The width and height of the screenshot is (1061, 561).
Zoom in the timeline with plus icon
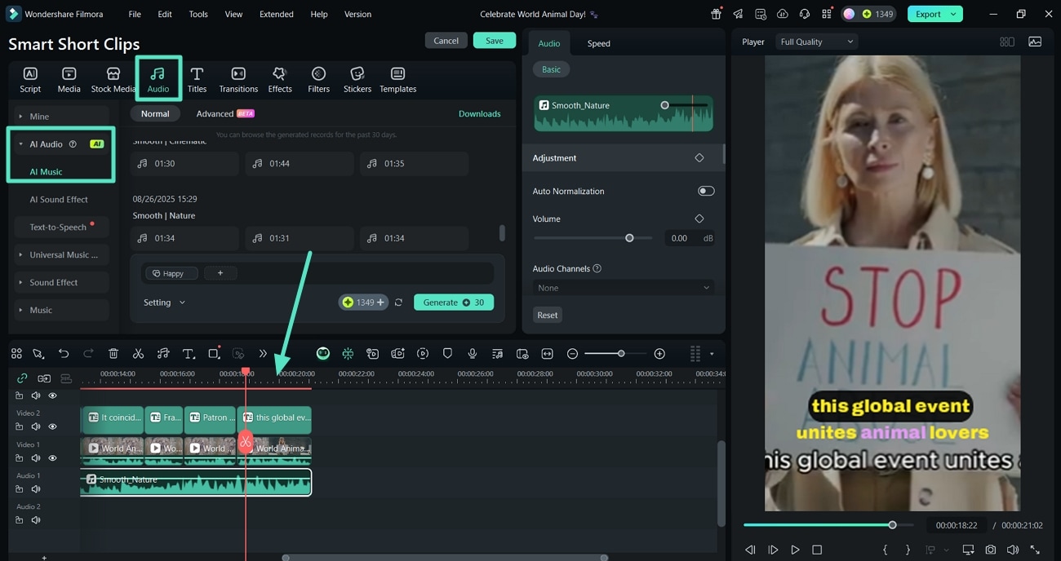659,354
